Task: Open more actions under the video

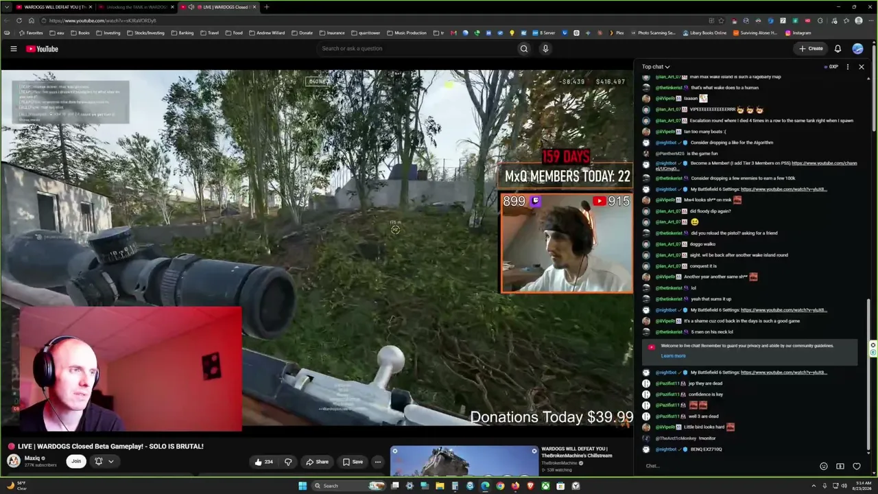Action: coord(377,462)
